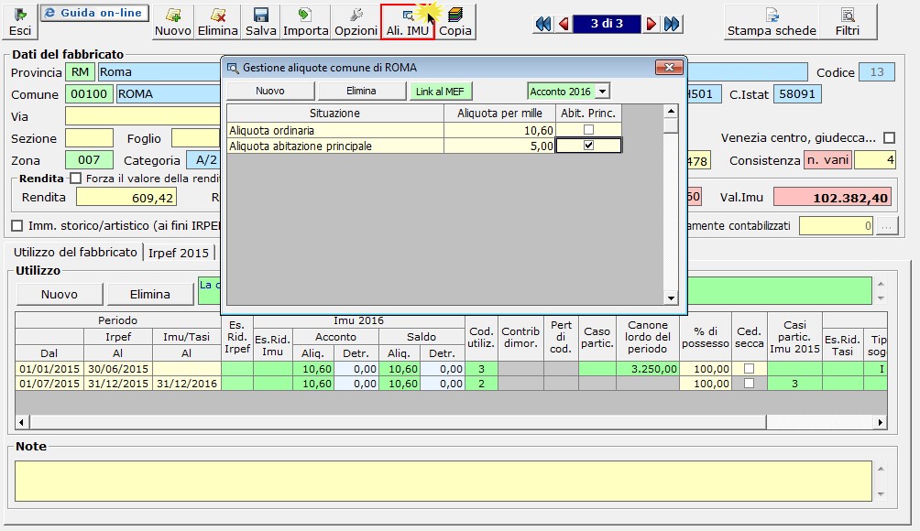Image resolution: width=920 pixels, height=531 pixels.
Task: Click the Utilizzo table horizontal scrollbar thumb
Action: coord(398,422)
